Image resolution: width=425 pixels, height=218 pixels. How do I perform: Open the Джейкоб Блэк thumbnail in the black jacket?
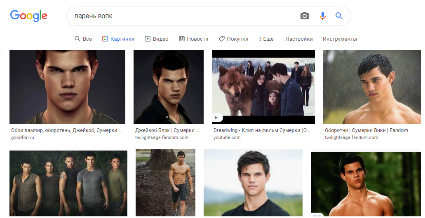point(168,86)
